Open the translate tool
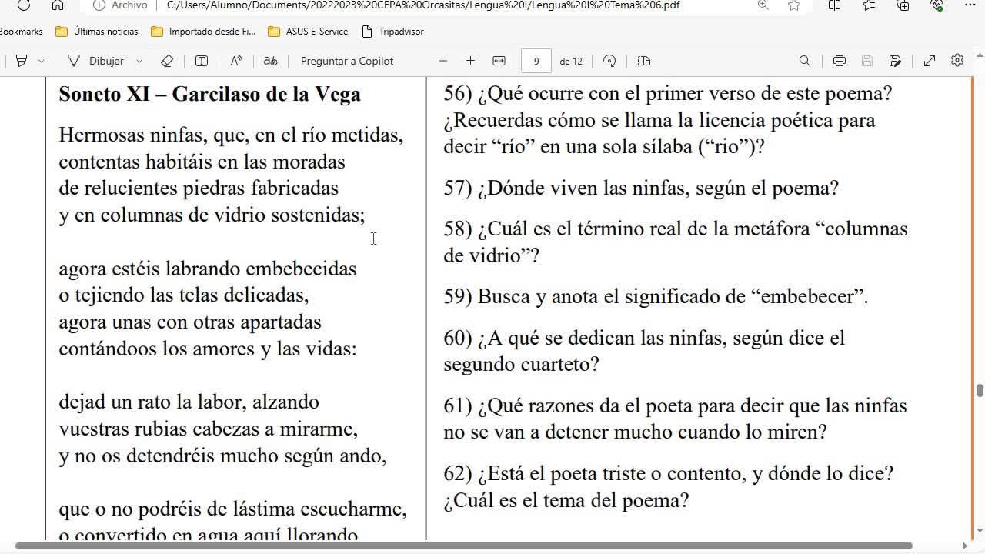This screenshot has height=554, width=985. click(270, 61)
